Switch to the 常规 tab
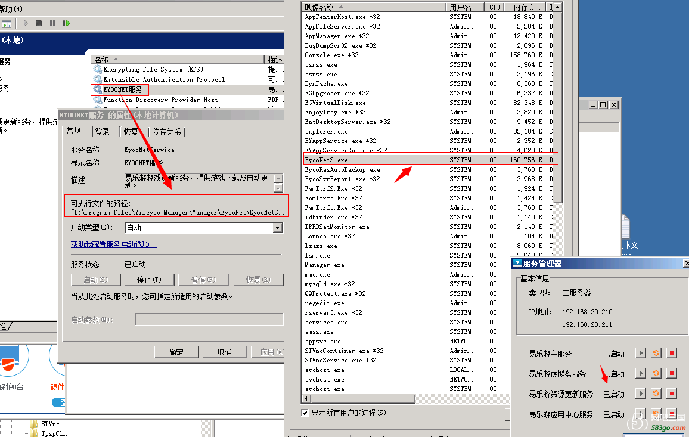 (74, 131)
